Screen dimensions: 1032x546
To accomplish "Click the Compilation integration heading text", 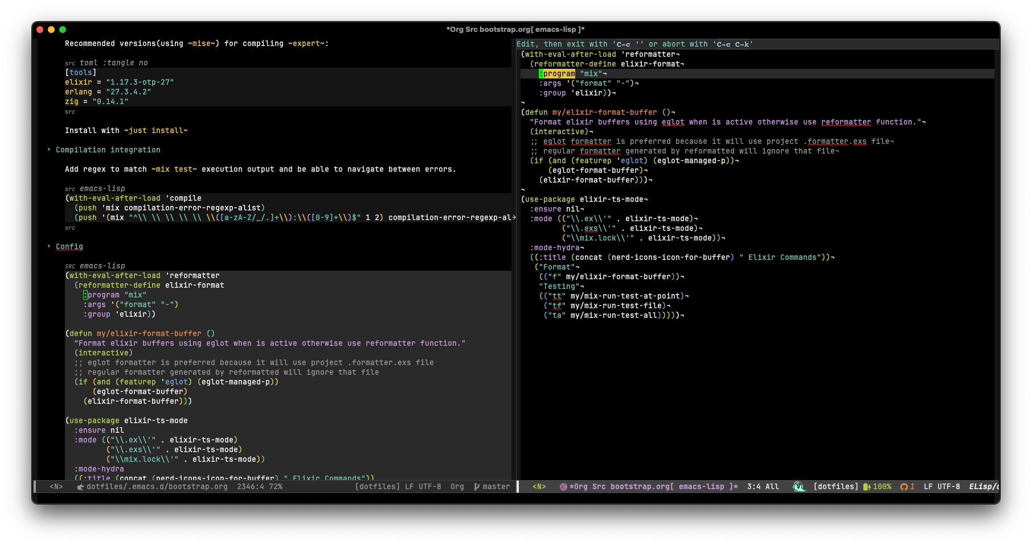I will pos(108,150).
